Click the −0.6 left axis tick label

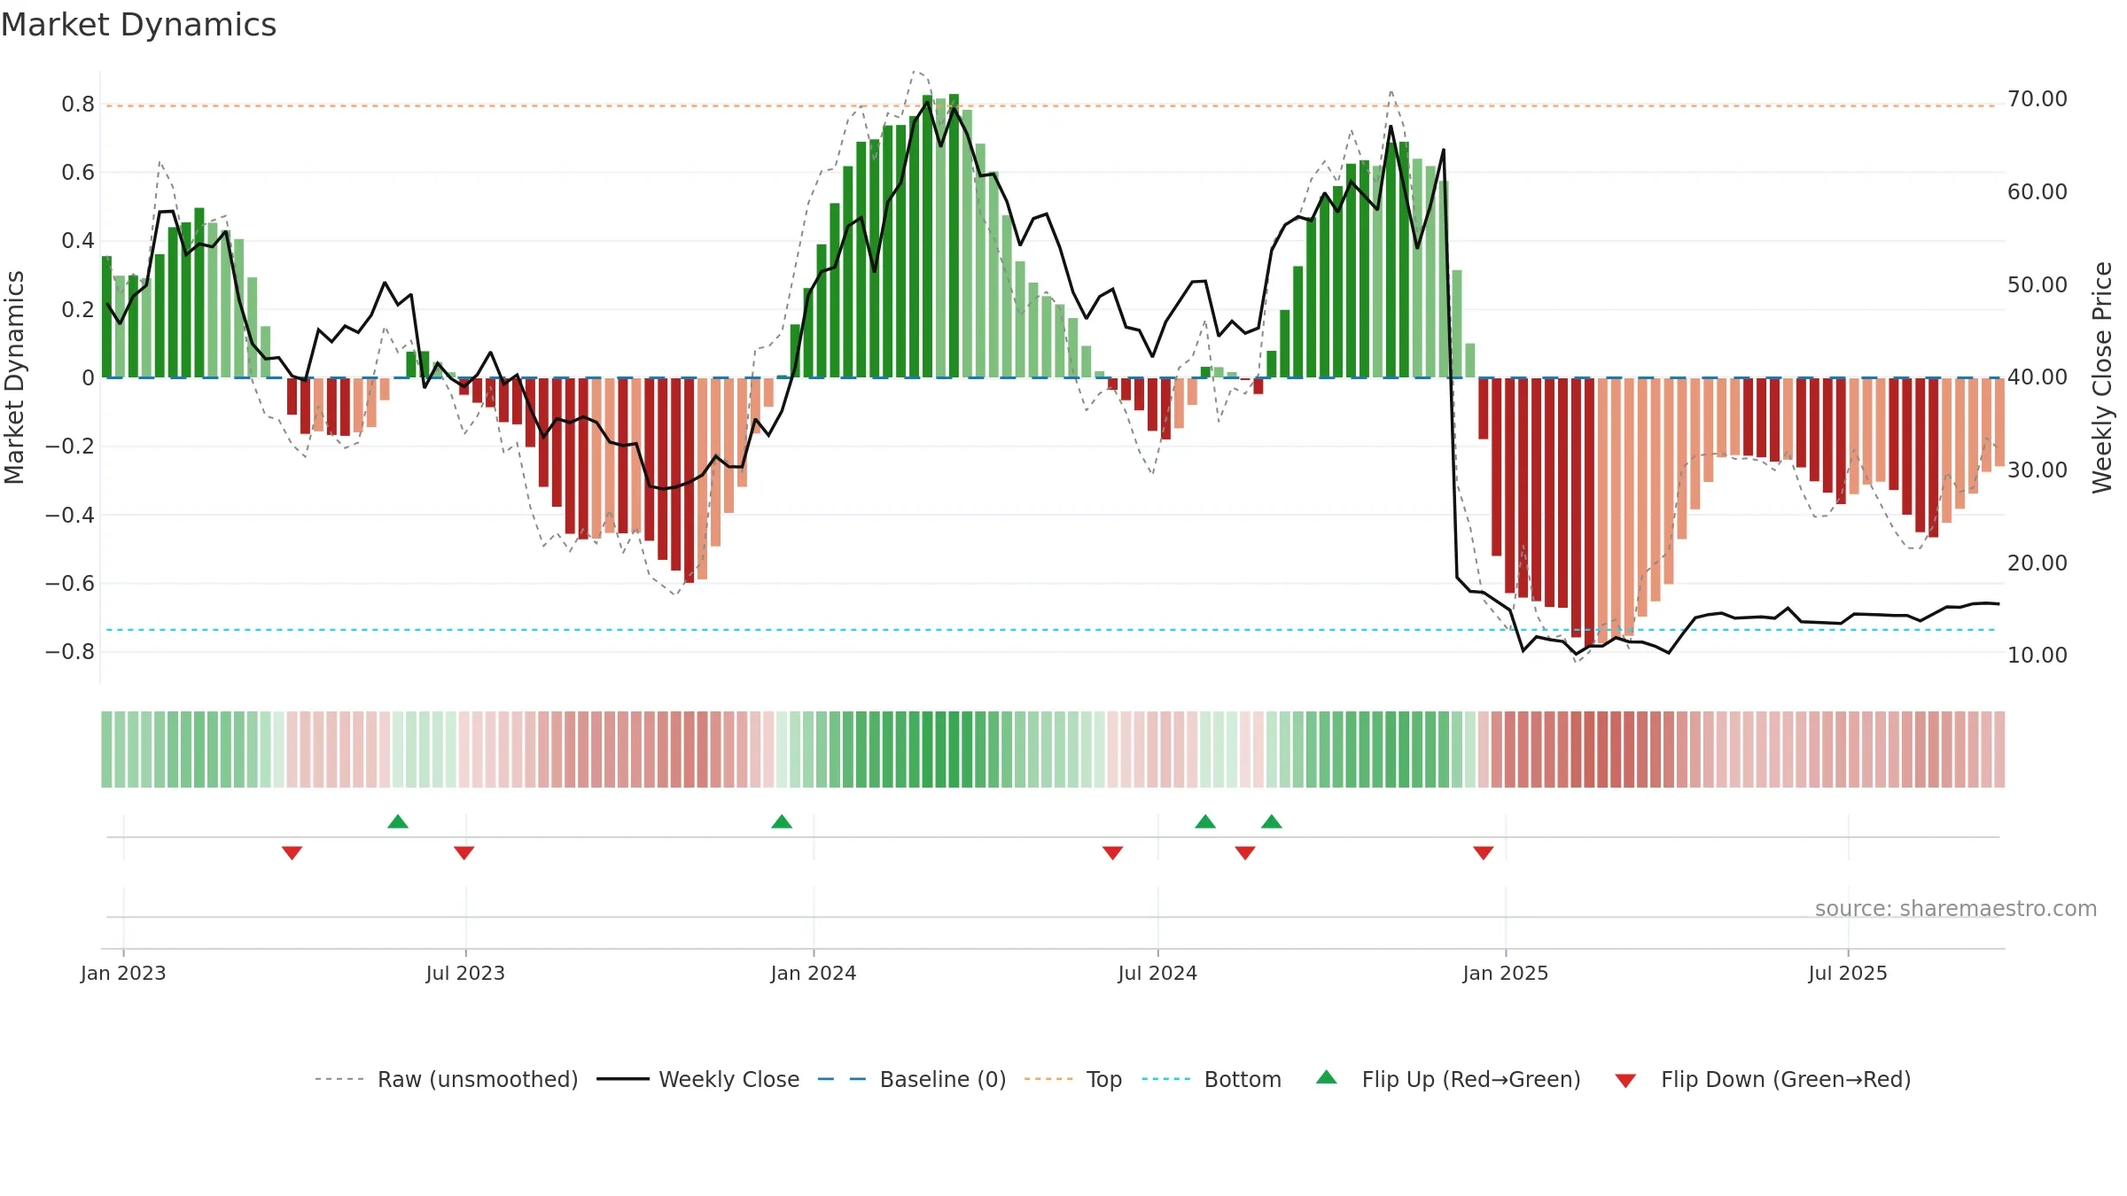[x=70, y=584]
